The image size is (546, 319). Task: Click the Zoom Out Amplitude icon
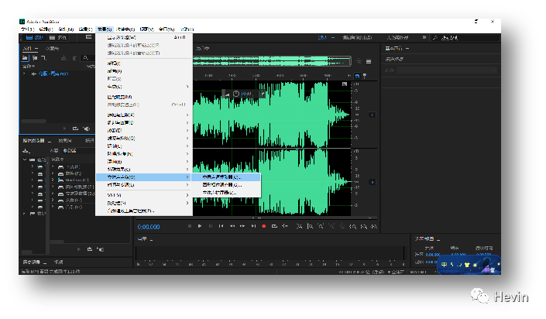click(x=310, y=226)
